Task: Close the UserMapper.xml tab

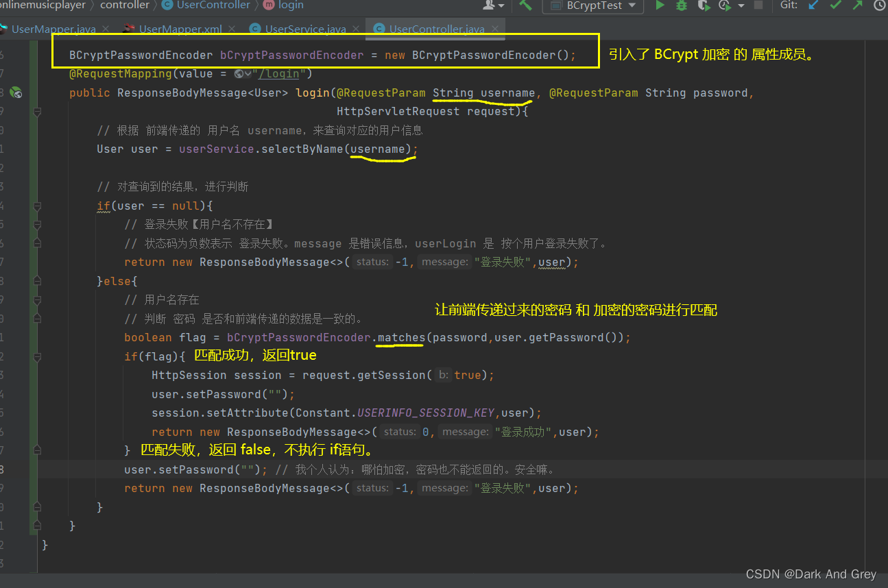Action: click(x=231, y=29)
